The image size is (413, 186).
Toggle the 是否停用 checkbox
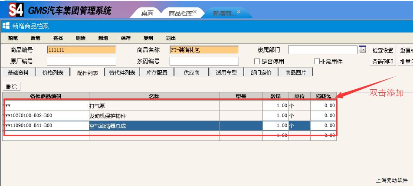coord(257,61)
